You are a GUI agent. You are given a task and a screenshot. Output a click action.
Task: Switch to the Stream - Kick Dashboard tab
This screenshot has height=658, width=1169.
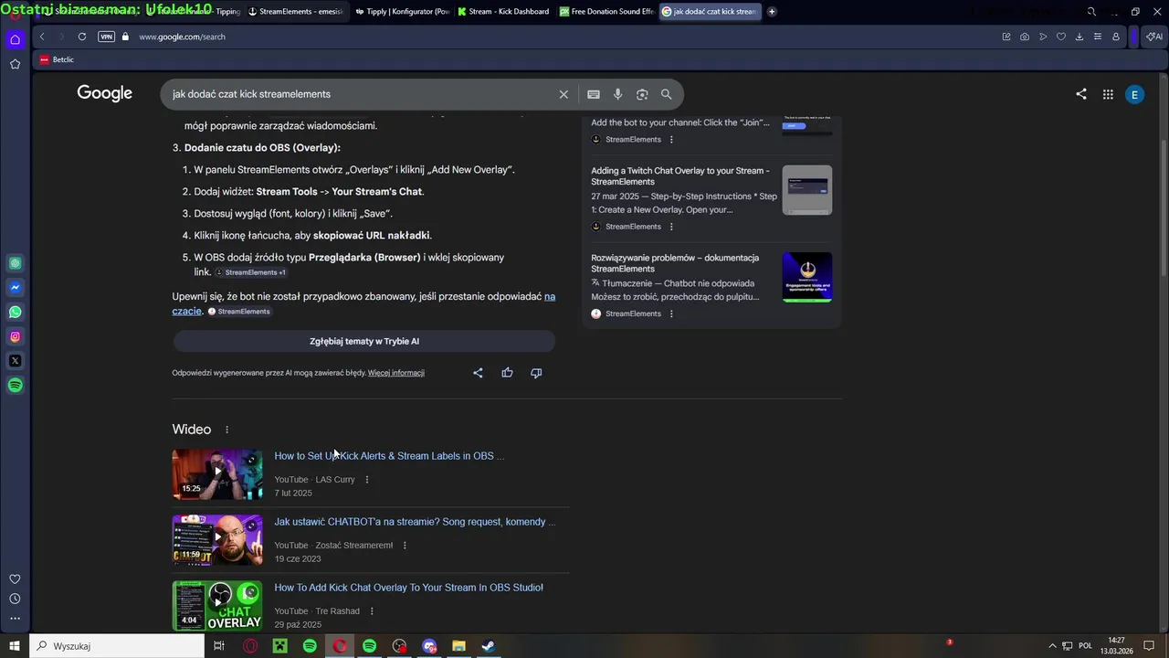(x=503, y=12)
